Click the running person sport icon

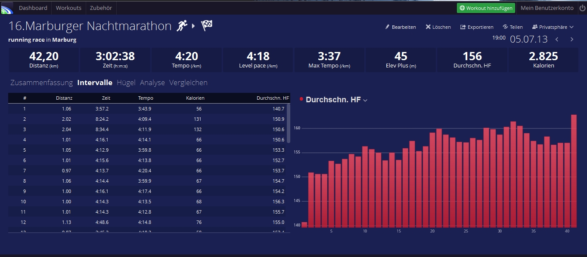coord(182,26)
